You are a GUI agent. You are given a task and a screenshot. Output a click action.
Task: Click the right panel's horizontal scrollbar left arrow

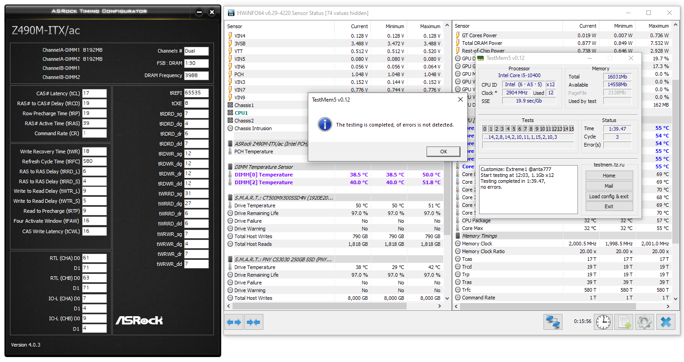457,306
